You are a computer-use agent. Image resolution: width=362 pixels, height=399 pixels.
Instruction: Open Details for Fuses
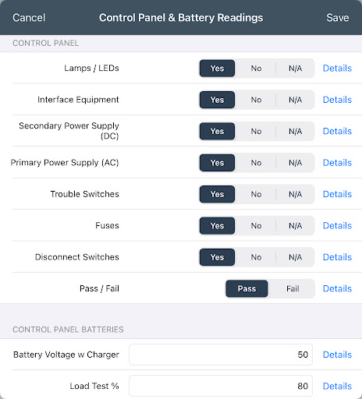click(337, 225)
